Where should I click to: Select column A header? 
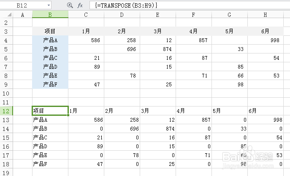(x=22, y=15)
